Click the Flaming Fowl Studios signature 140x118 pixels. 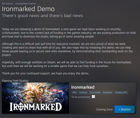pos(15,81)
